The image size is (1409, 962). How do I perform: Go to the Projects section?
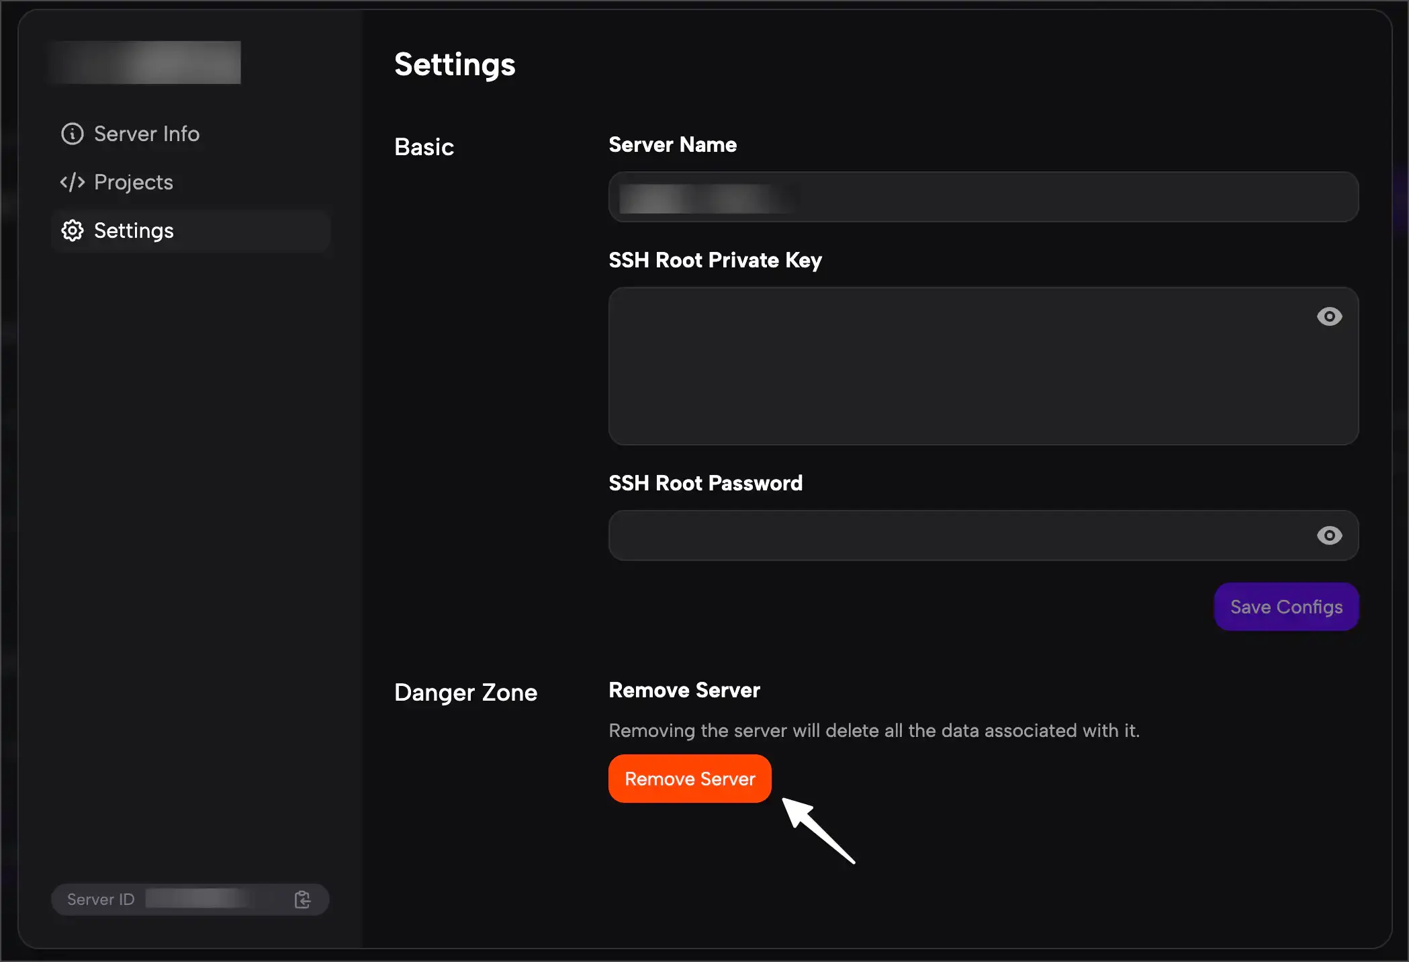[133, 182]
